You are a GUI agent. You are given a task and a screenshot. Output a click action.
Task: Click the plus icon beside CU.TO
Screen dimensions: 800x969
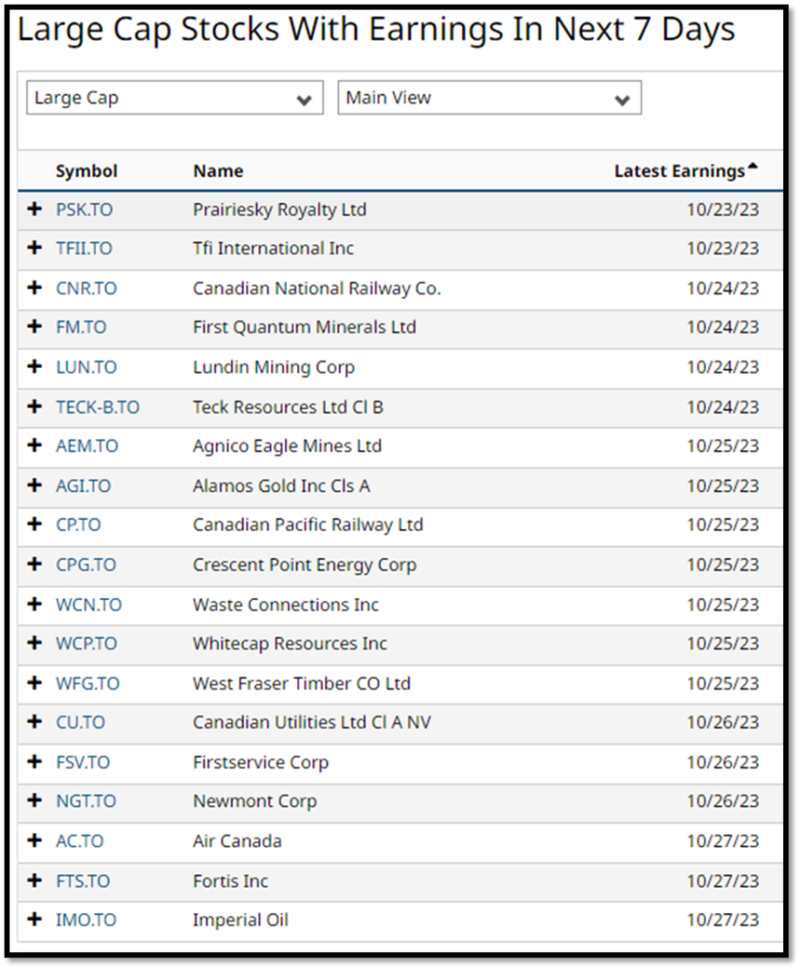click(x=35, y=722)
